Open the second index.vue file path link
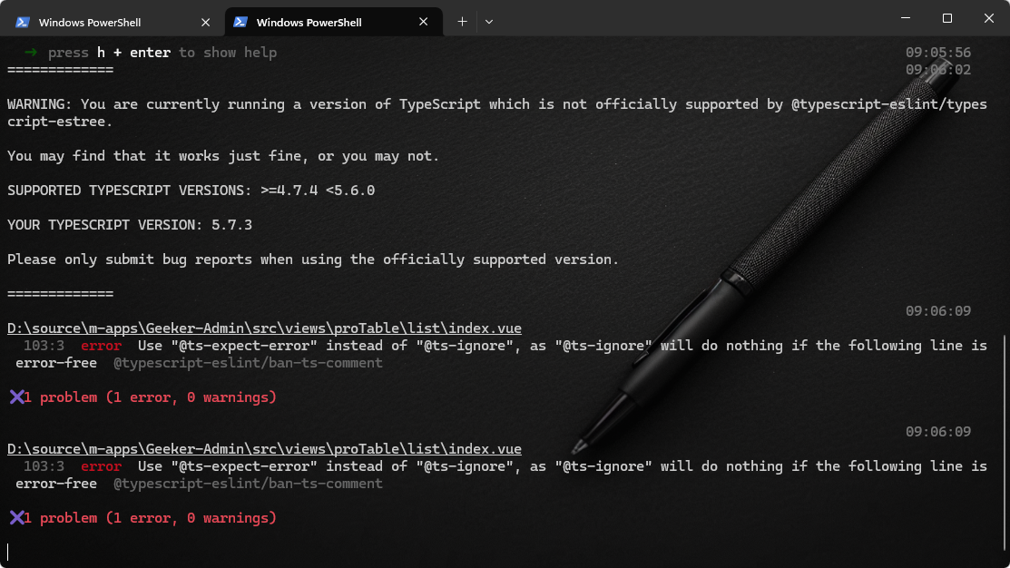 pos(264,448)
